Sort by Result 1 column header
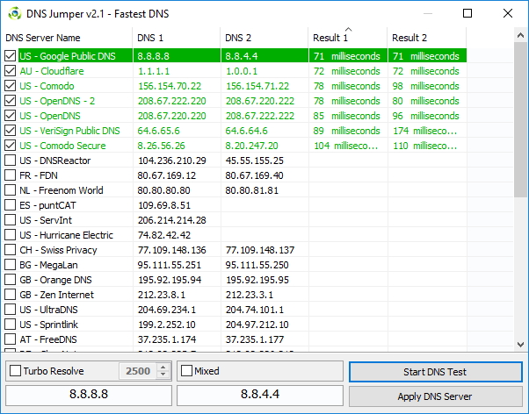Viewport: 529px width, 414px height. pos(348,38)
